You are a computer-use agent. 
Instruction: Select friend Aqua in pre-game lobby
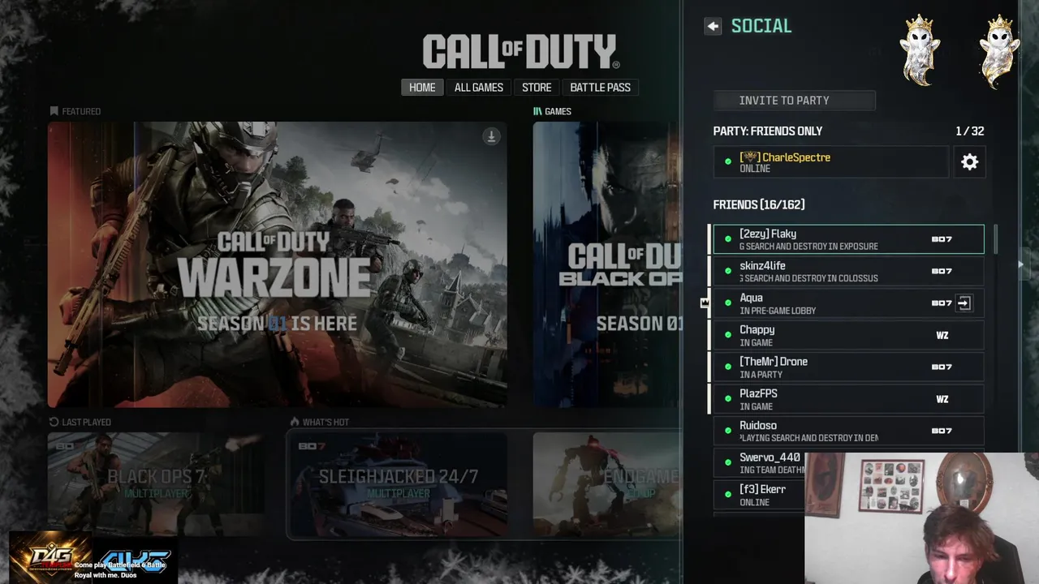(x=848, y=303)
